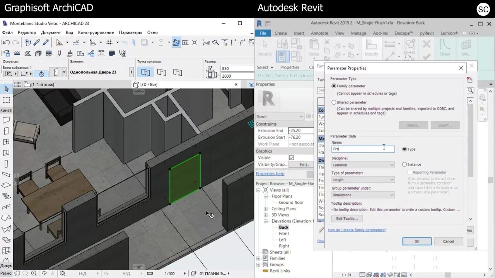The image size is (495, 278).
Task: Select the Shared parameter radio button
Action: 334,102
